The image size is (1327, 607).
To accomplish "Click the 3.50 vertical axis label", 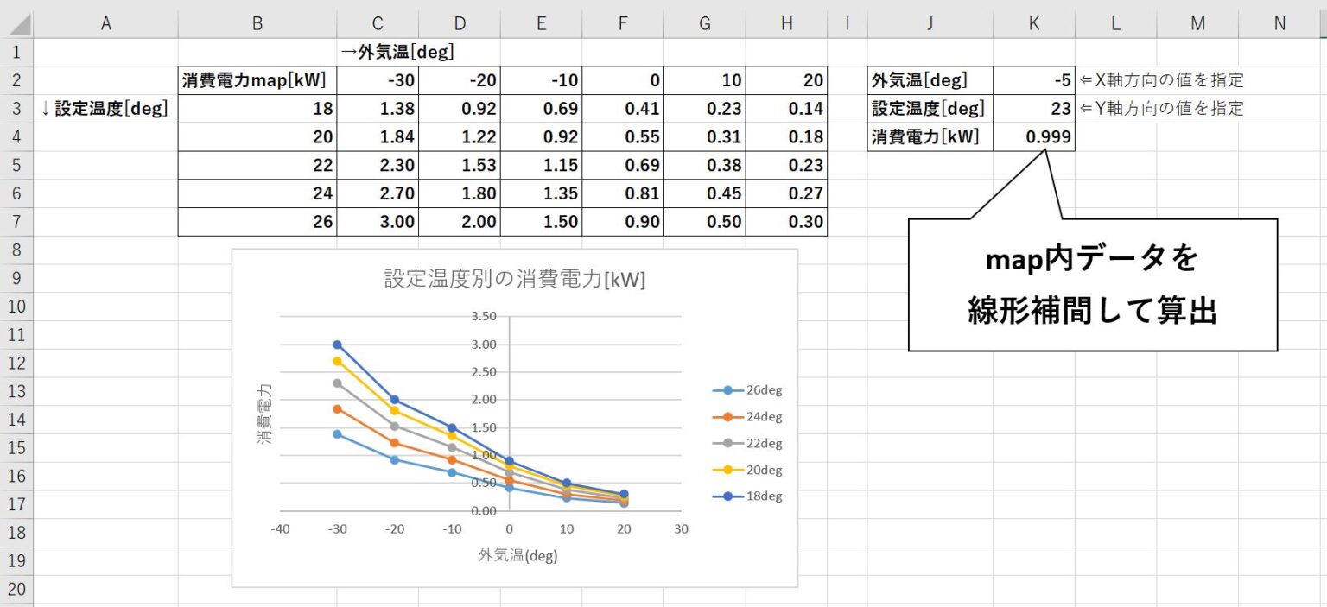I will [x=484, y=316].
